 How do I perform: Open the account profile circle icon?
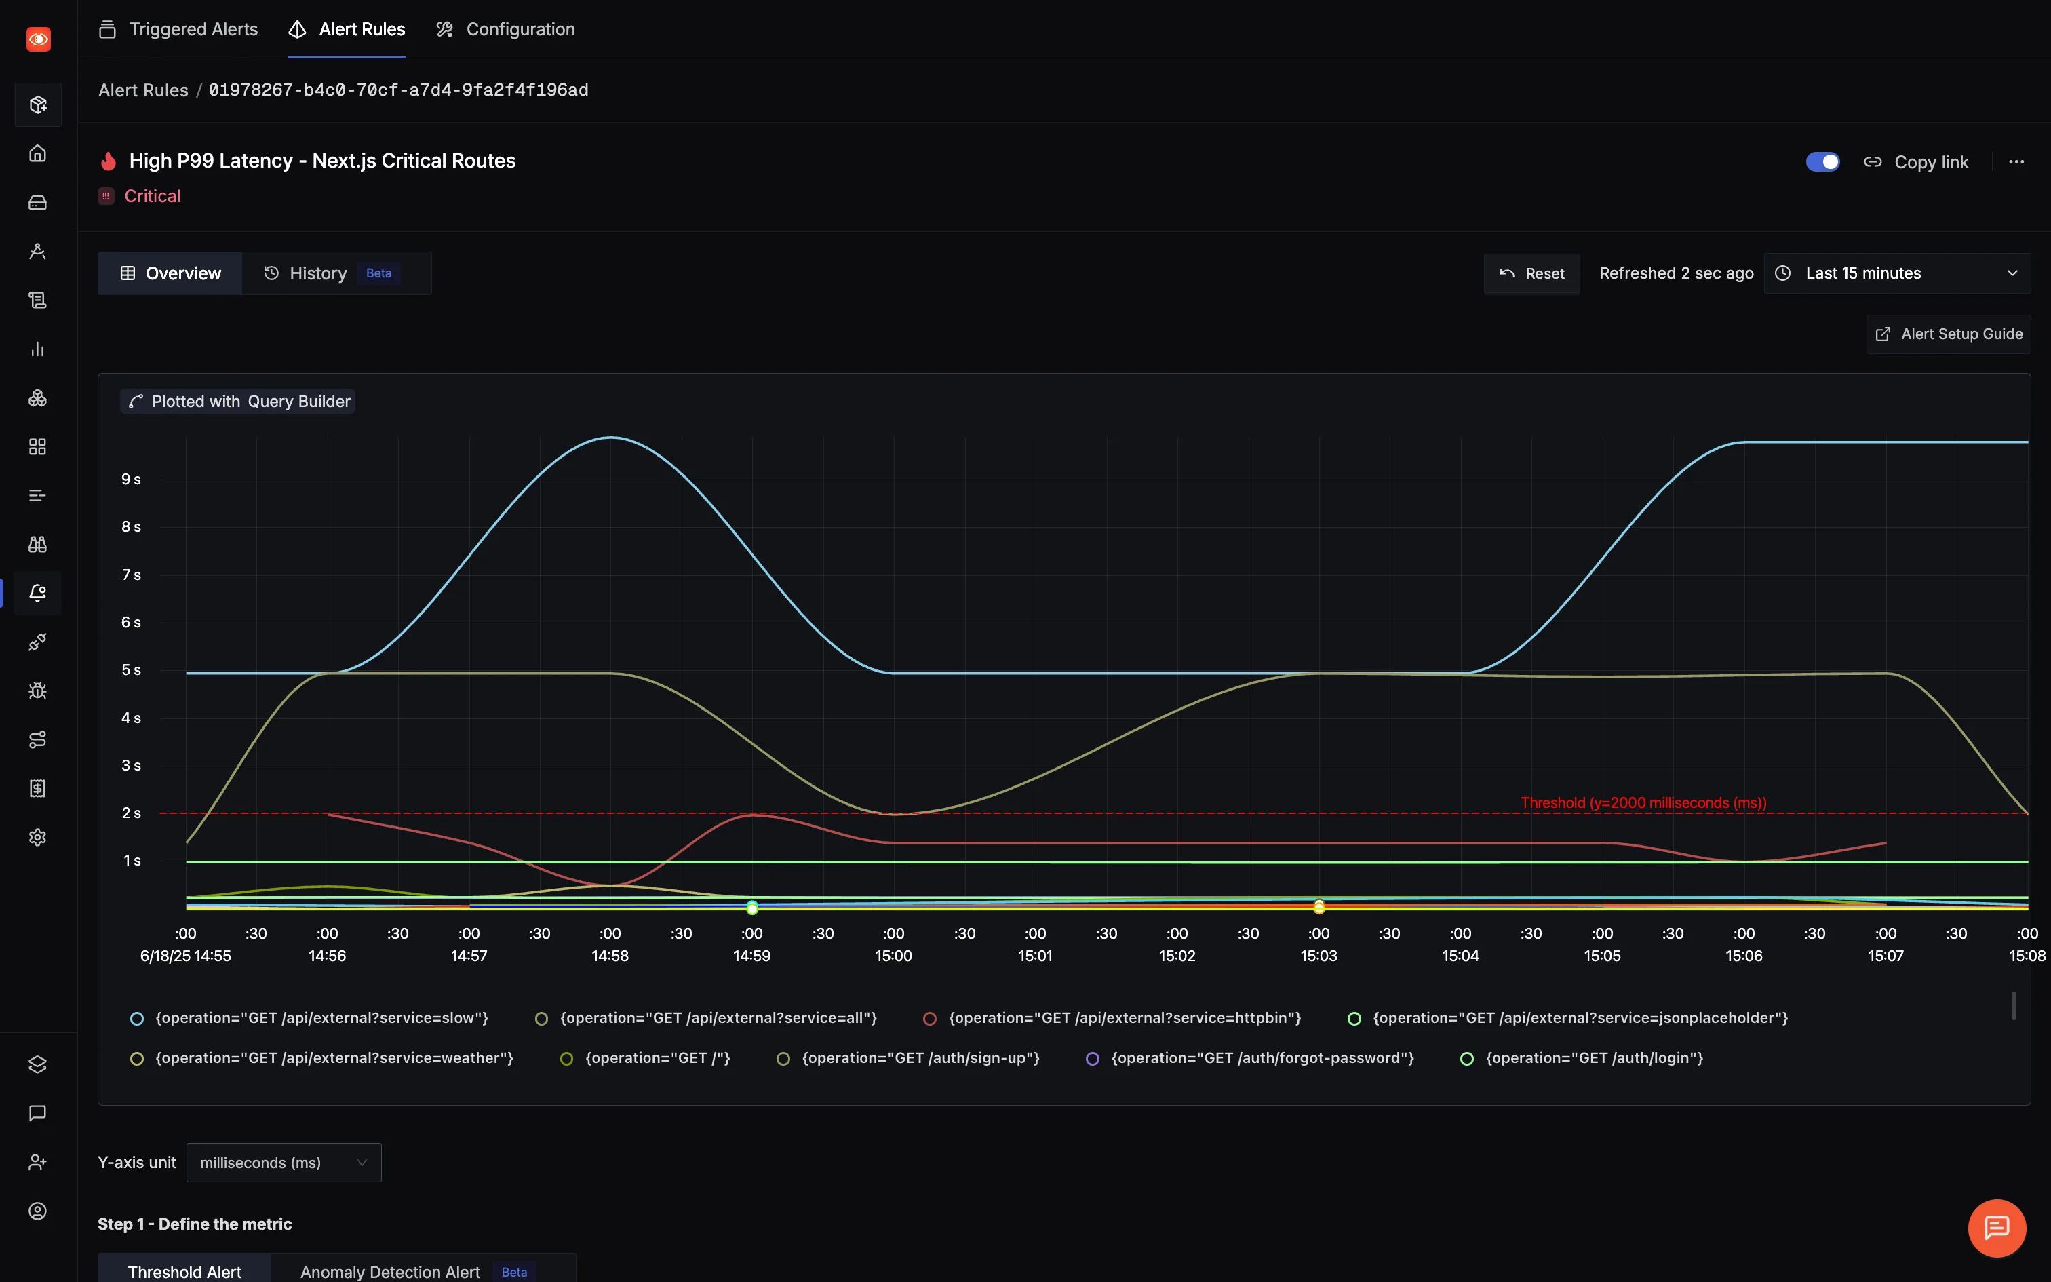pos(37,1211)
